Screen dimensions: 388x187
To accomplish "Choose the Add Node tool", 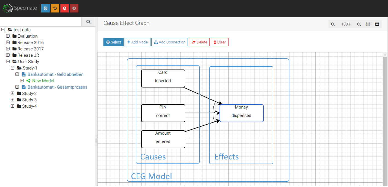I will click(137, 42).
